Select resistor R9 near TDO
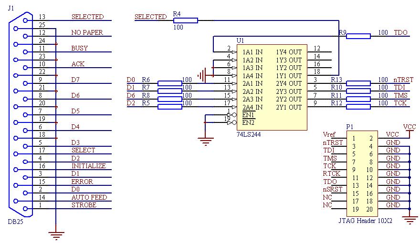Viewport: 420px width, 243px height. pyautogui.click(x=358, y=36)
